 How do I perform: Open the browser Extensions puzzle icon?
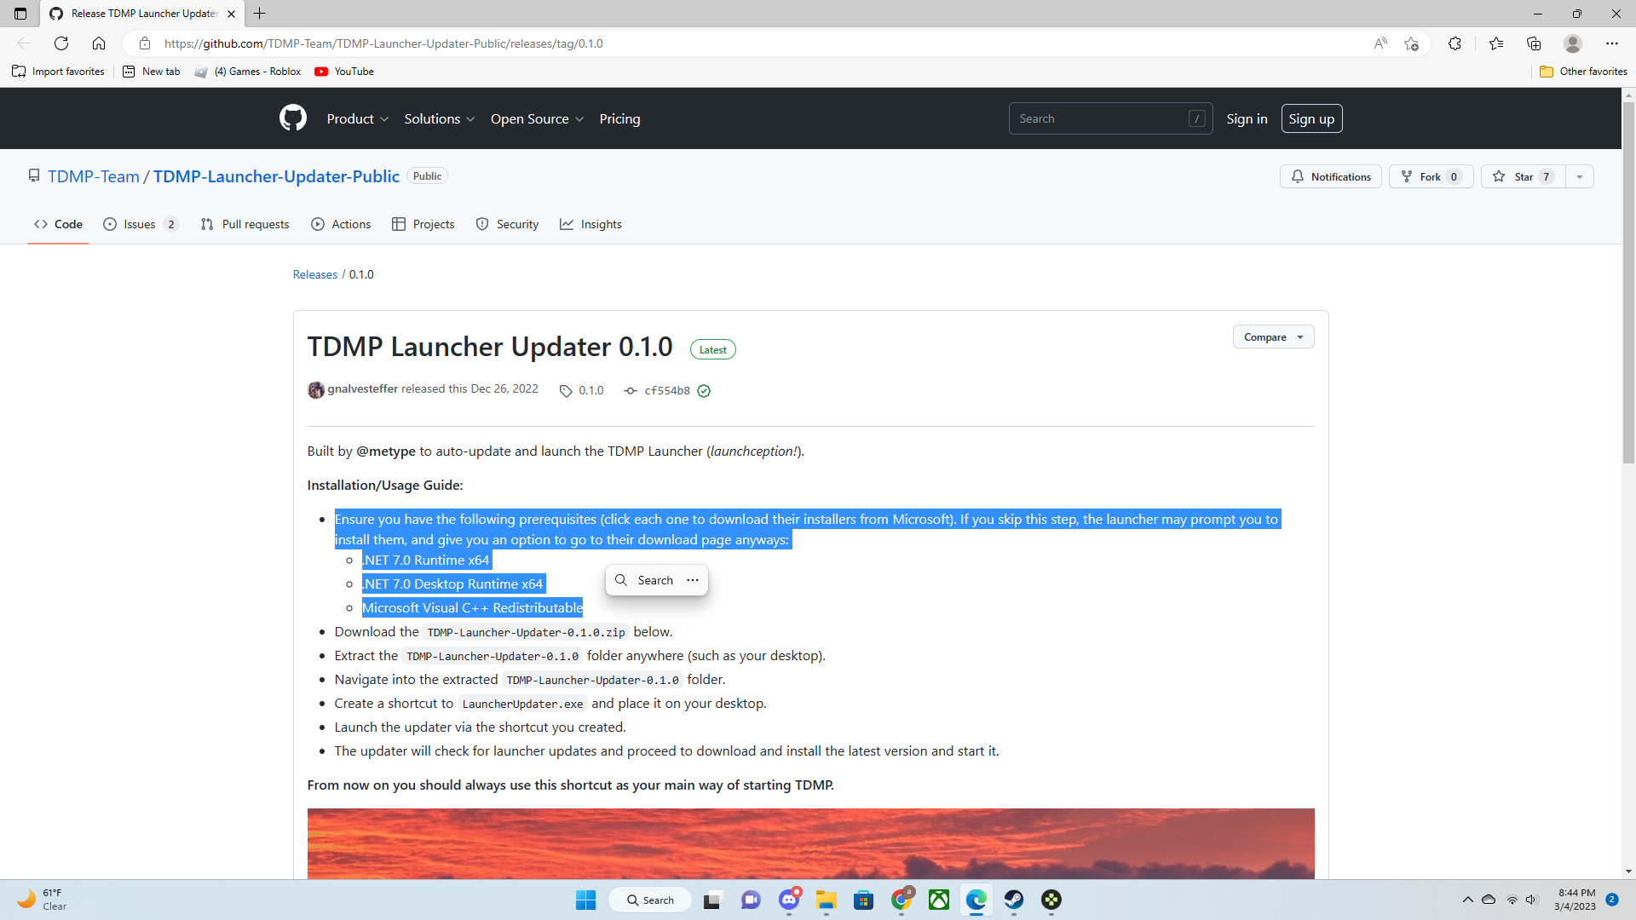click(x=1455, y=43)
